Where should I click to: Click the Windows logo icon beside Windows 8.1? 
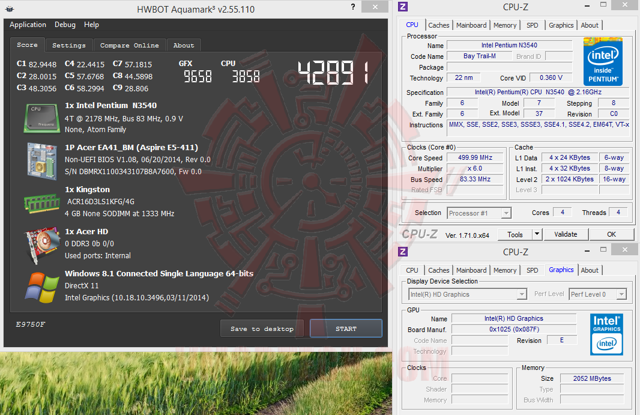point(41,288)
